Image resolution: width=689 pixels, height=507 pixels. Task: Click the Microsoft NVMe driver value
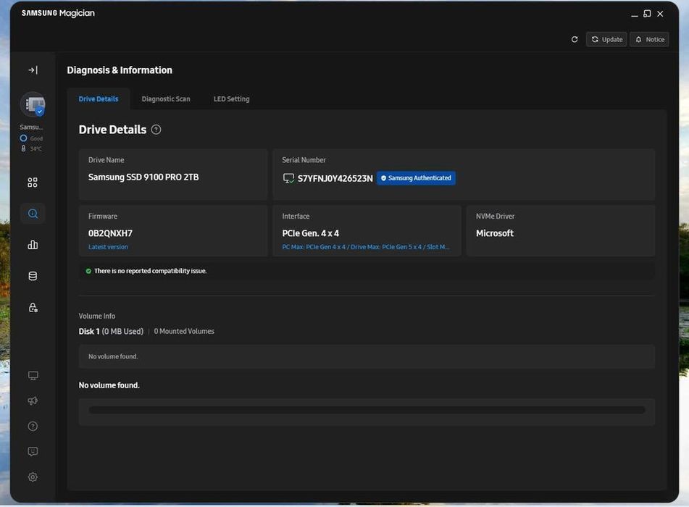[x=495, y=233]
